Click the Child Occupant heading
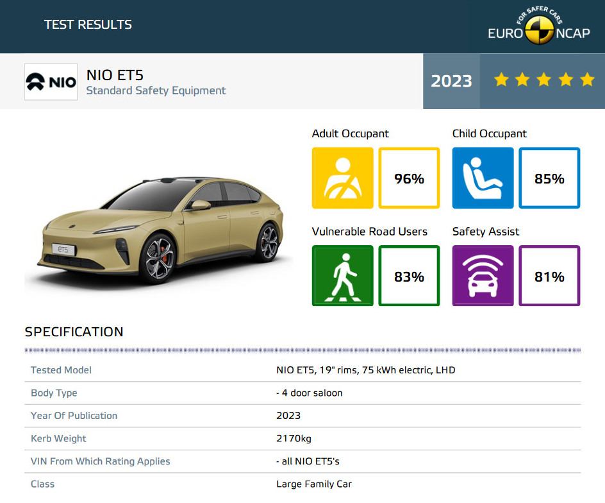Screen dimensions: 605x503 pyautogui.click(x=489, y=133)
